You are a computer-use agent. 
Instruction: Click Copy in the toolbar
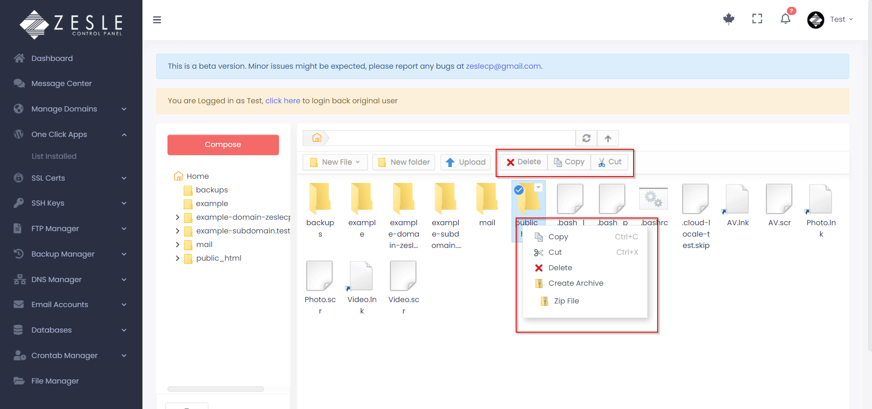point(569,162)
